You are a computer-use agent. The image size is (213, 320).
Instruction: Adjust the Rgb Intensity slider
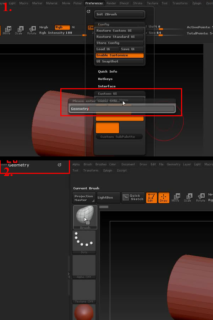(63, 33)
